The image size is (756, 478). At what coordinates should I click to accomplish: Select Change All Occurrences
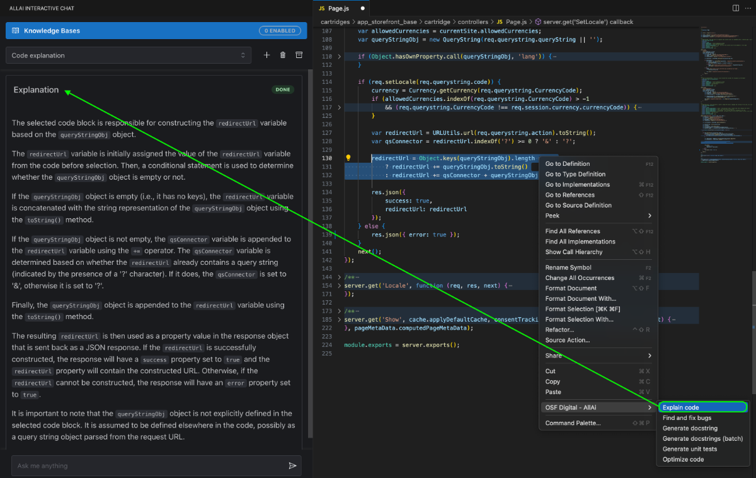tap(598, 278)
